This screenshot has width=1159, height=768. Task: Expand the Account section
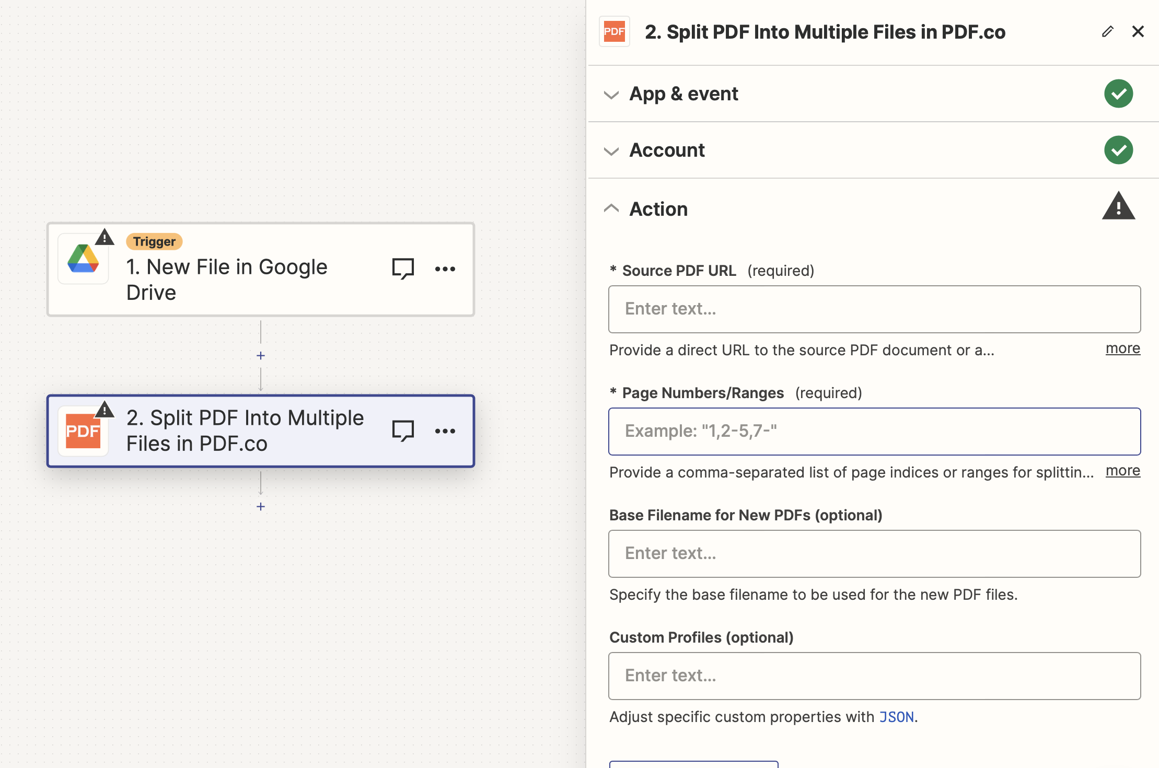[x=667, y=150]
